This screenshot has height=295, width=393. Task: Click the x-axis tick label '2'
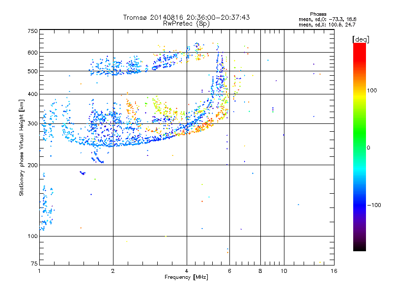click(113, 271)
